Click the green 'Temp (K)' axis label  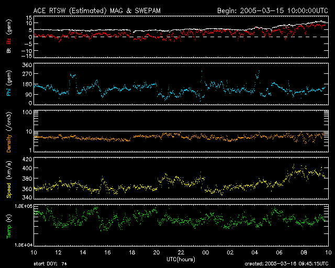pos(9,227)
